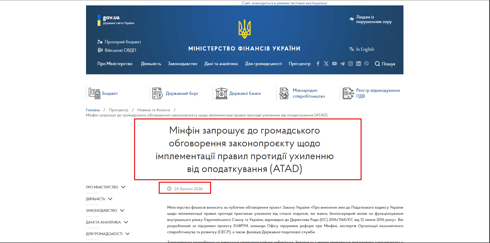Image resolution: width=490 pixels, height=243 pixels.
Task: Open the Viber social icon
Action: [366, 64]
